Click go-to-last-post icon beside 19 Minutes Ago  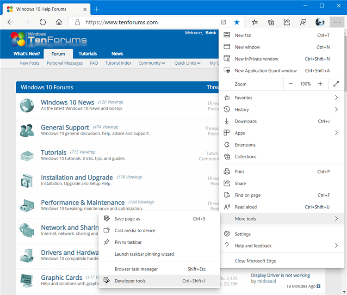point(318,286)
